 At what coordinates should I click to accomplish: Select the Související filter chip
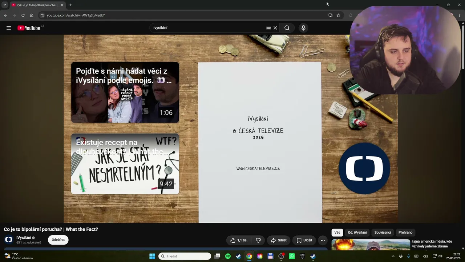point(383,233)
